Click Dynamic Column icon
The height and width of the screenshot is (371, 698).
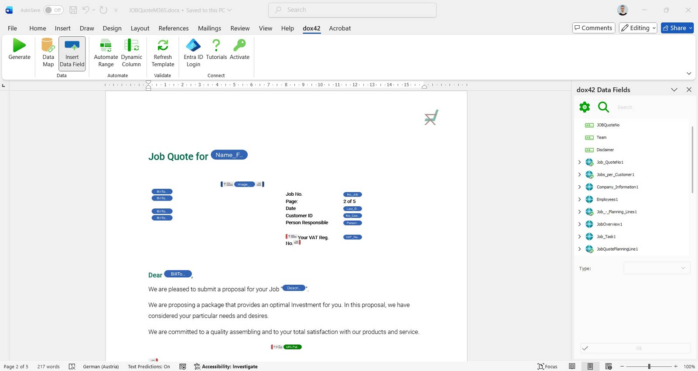131,45
